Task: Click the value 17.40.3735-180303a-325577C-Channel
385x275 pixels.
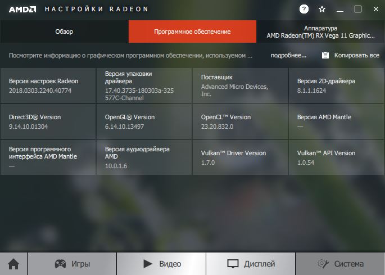Action: click(139, 94)
